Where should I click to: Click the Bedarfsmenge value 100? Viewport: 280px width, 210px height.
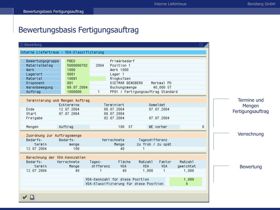tap(76, 149)
